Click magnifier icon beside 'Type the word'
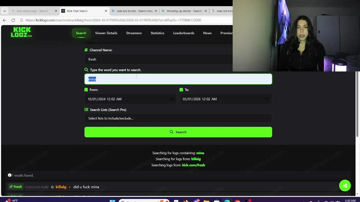The width and height of the screenshot is (360, 202). coord(86,70)
